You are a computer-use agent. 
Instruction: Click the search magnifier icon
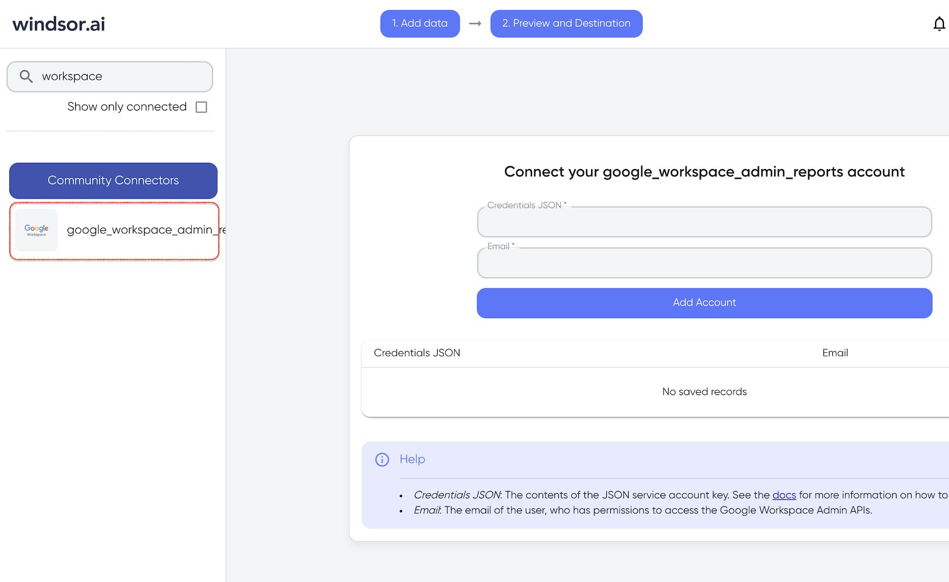pos(26,76)
